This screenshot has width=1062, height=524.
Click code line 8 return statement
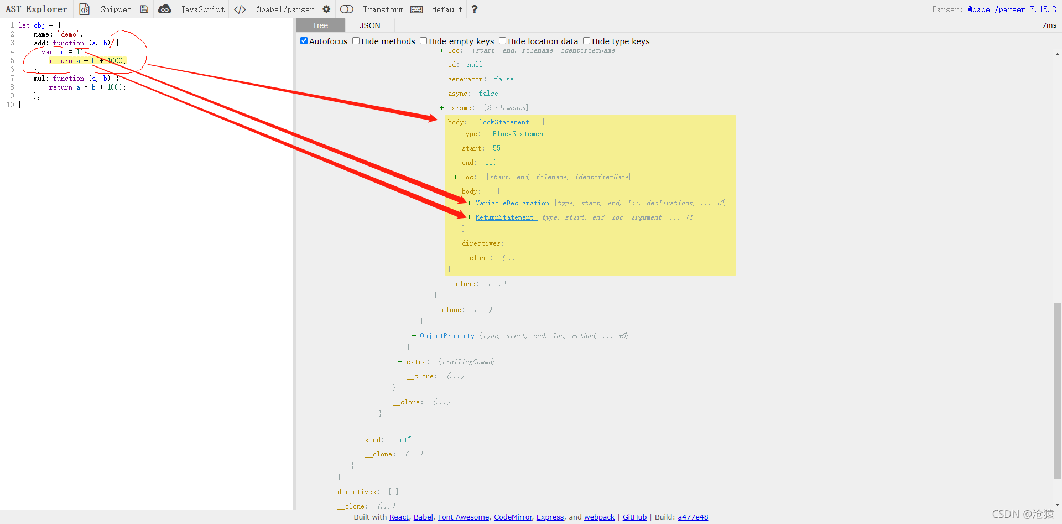coord(87,87)
